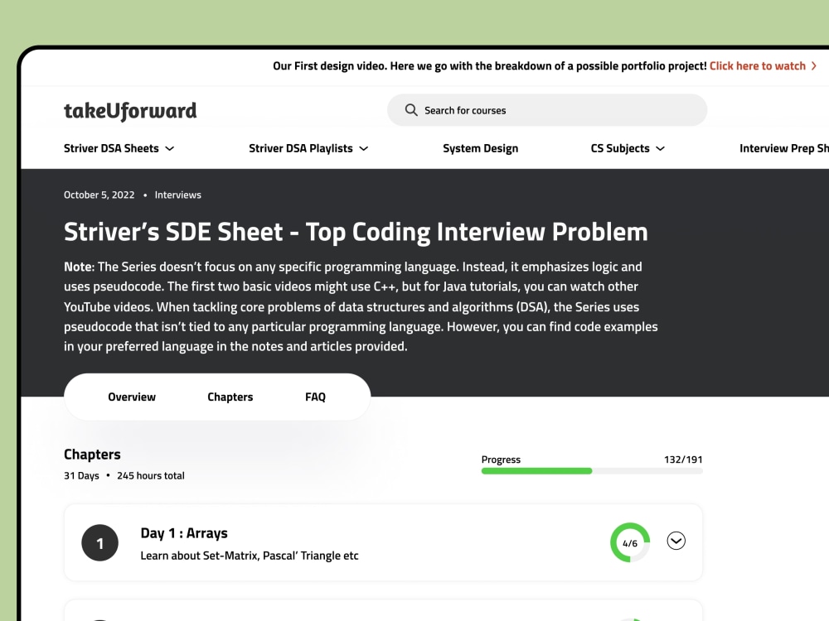Viewport: 829px width, 621px height.
Task: Switch to the FAQ tab
Action: (x=315, y=397)
